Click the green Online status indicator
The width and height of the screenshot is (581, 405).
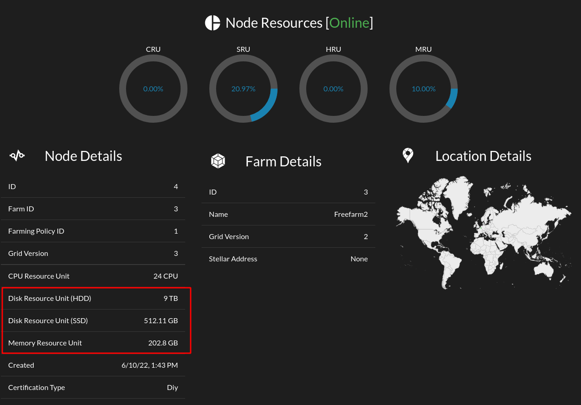[349, 22]
